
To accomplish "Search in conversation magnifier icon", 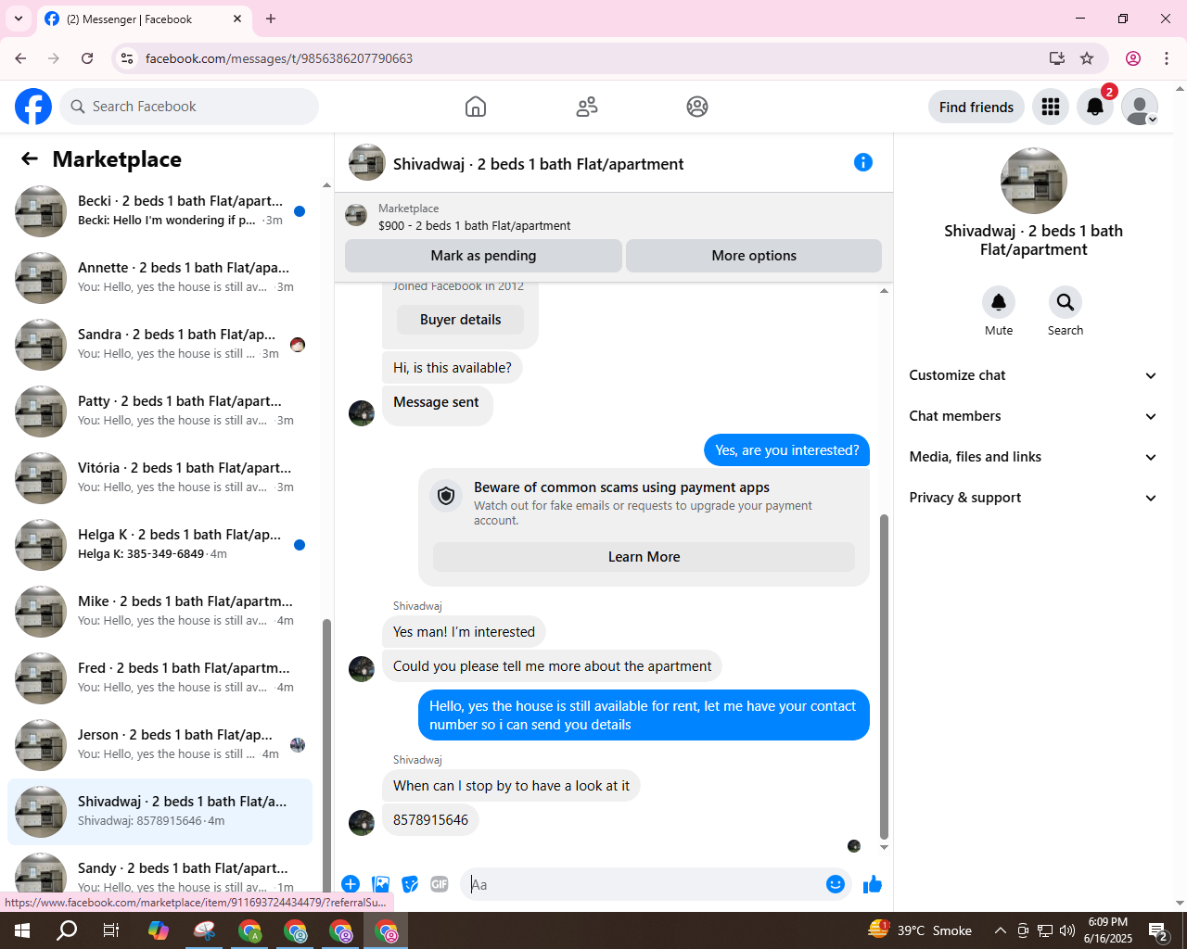I will [x=1066, y=302].
